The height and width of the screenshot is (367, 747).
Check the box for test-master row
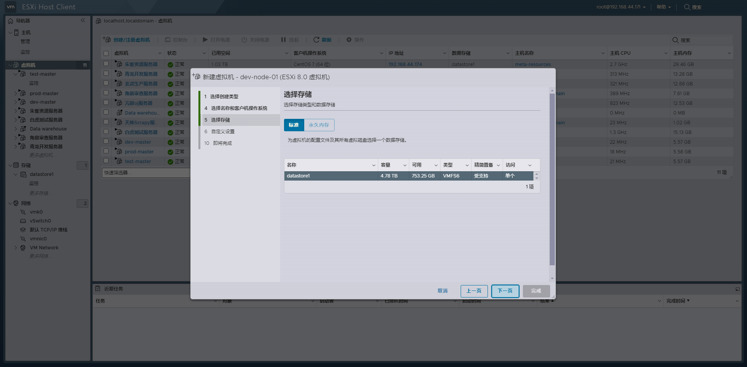pos(106,160)
